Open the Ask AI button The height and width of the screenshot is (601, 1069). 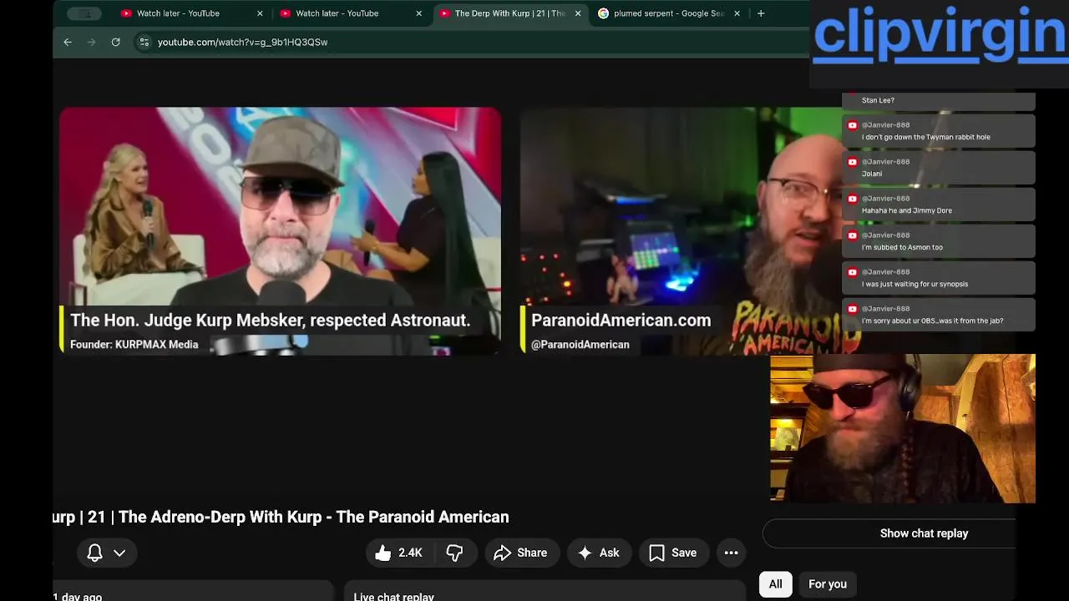(x=599, y=553)
